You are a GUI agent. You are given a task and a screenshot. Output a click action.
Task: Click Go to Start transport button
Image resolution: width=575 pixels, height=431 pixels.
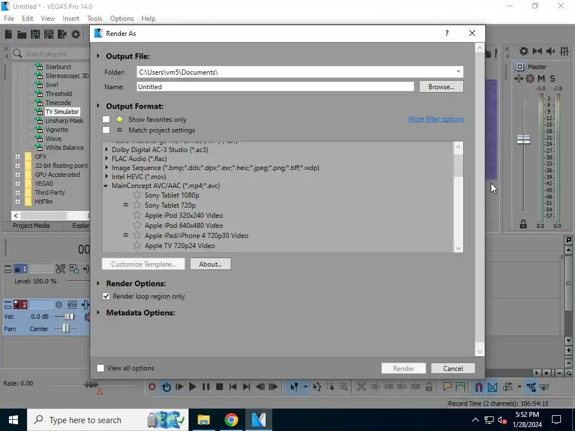[233, 387]
